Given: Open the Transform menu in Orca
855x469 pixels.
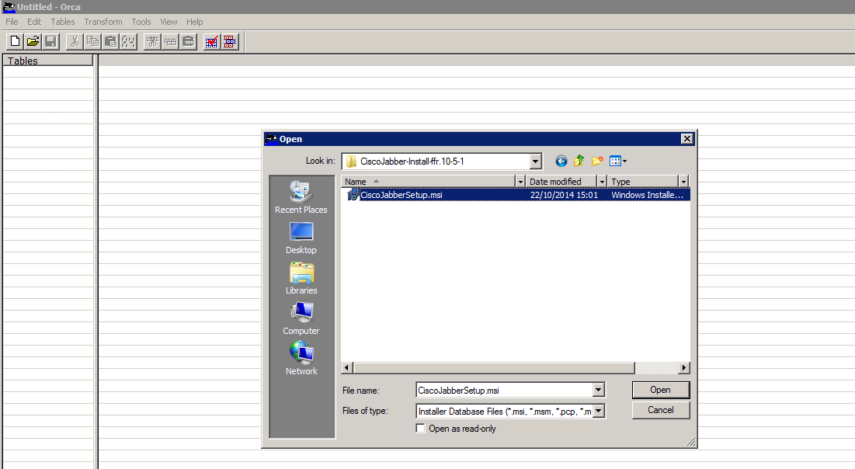Looking at the screenshot, I should pyautogui.click(x=103, y=22).
